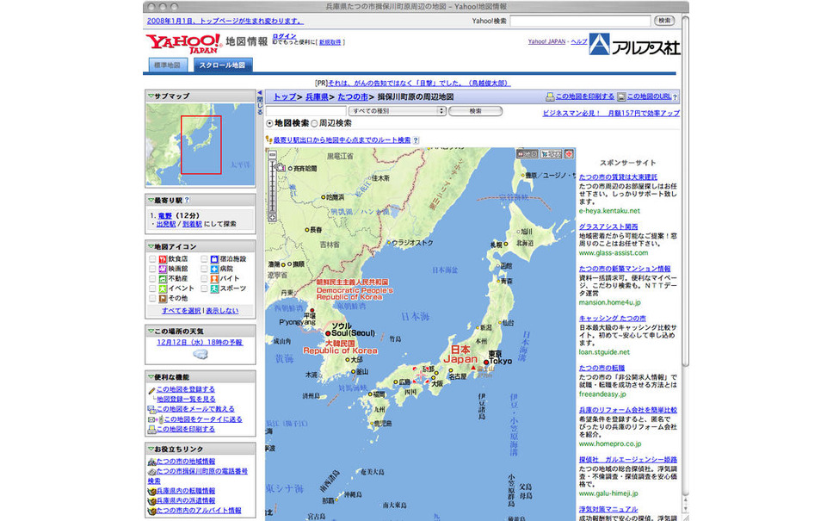
Task: Open the 標準地図 tab
Action: 168,65
